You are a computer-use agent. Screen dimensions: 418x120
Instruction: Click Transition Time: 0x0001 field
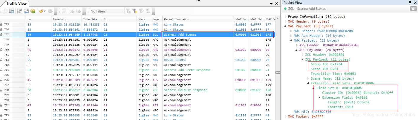pyautogui.click(x=333, y=74)
